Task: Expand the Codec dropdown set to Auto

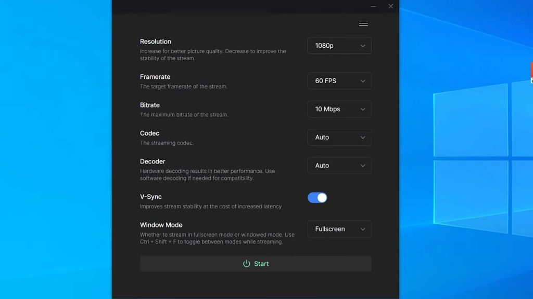Action: (339, 137)
